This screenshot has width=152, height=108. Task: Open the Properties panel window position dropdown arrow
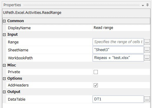coord(143,6)
